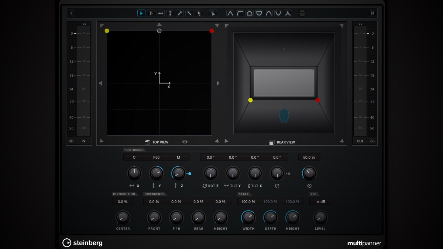
Task: Choose the upright dome pattern preset icon
Action: (250, 13)
